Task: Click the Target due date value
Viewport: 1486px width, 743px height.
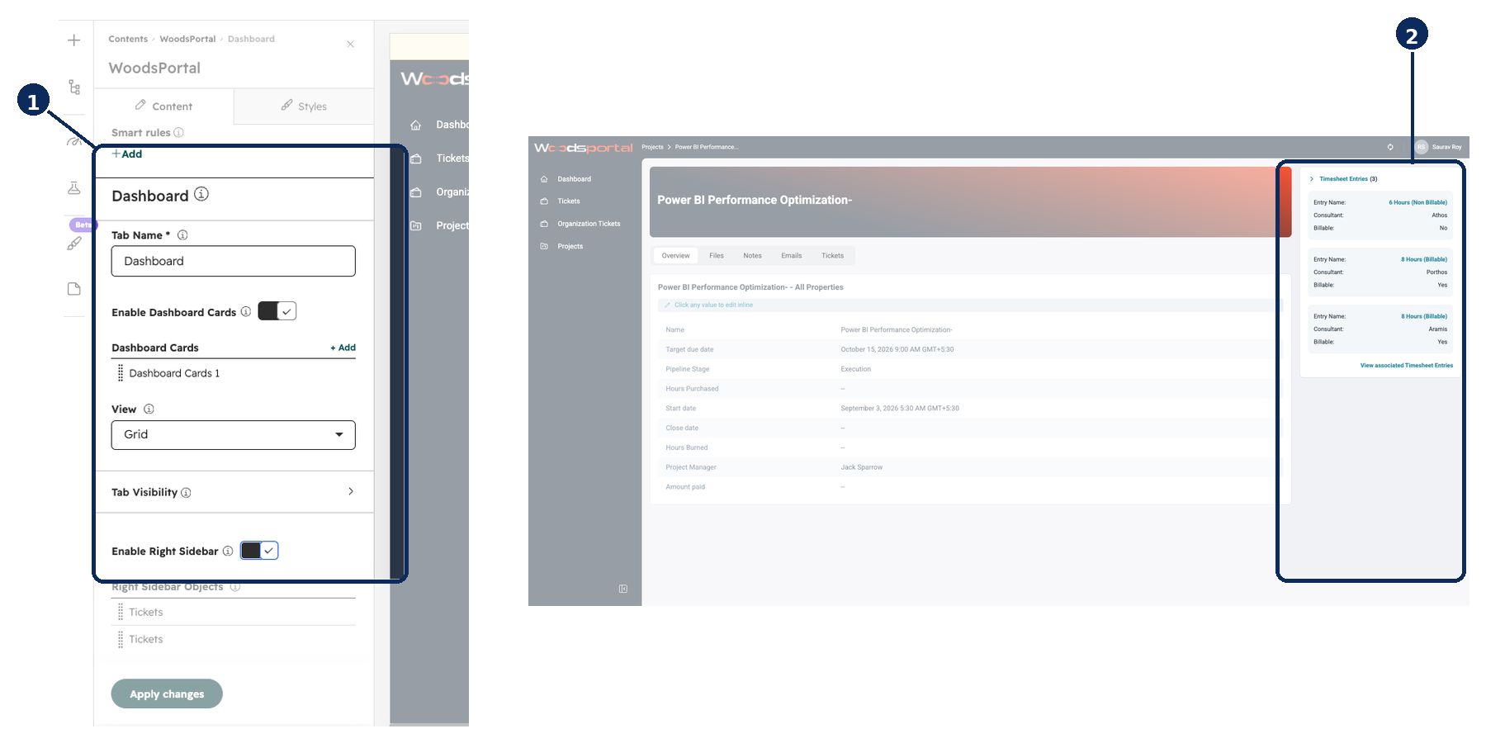Action: [897, 349]
